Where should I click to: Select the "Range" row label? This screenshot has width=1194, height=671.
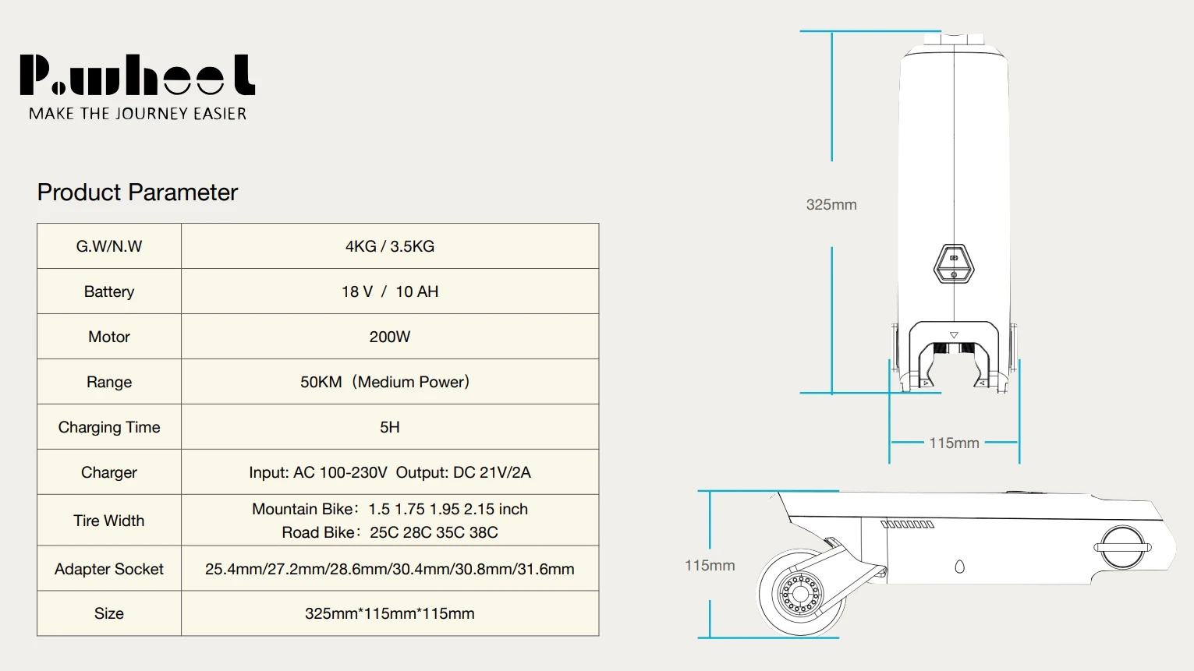[109, 382]
